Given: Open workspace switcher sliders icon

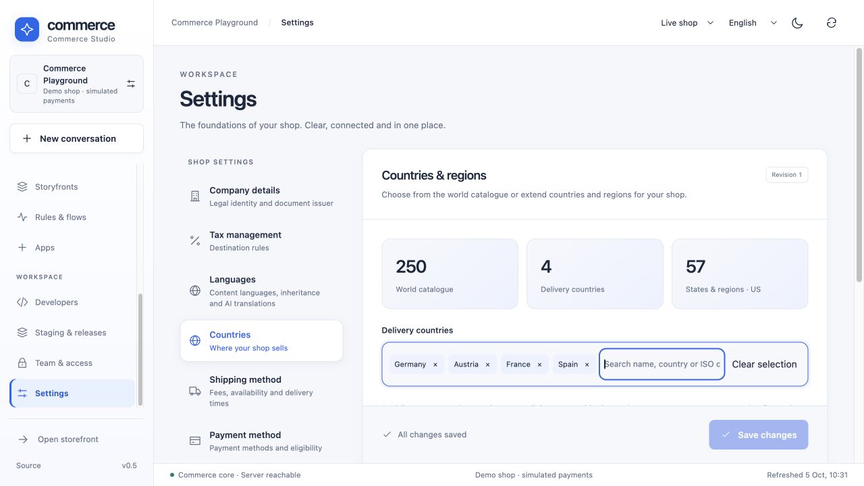Looking at the screenshot, I should (x=131, y=84).
